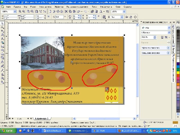Expand the Эффекты символа section
The height and width of the screenshot is (135, 180).
tap(168, 48)
